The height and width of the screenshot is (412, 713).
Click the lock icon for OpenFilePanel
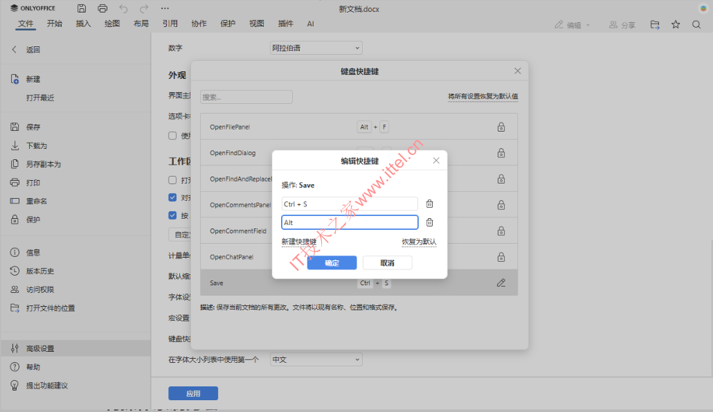click(501, 127)
